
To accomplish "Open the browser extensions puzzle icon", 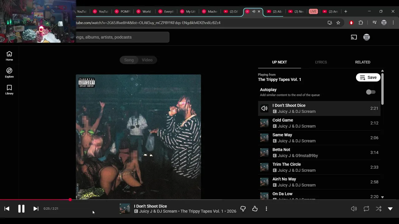I will [361, 23].
